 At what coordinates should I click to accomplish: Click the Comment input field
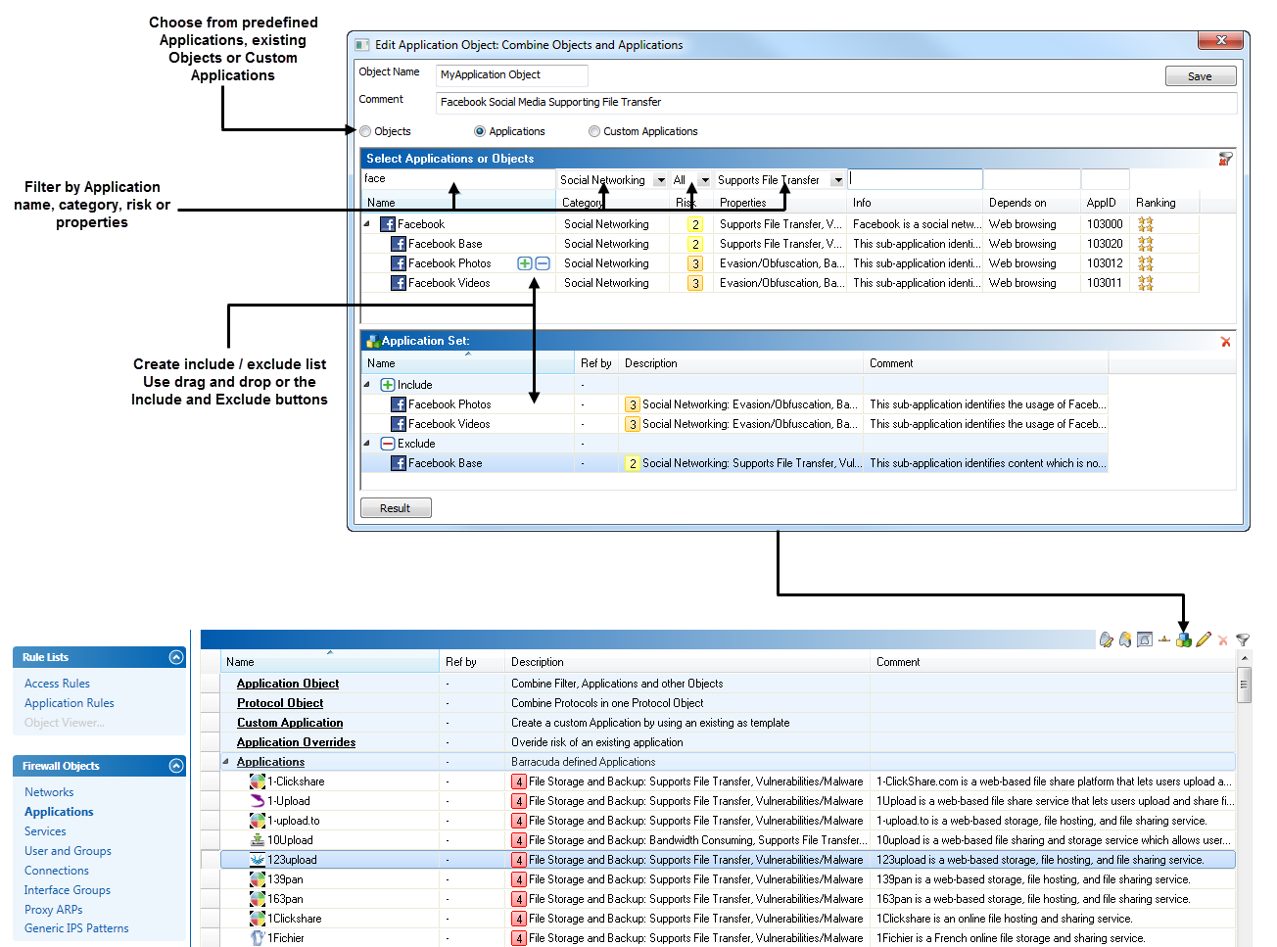click(x=836, y=103)
